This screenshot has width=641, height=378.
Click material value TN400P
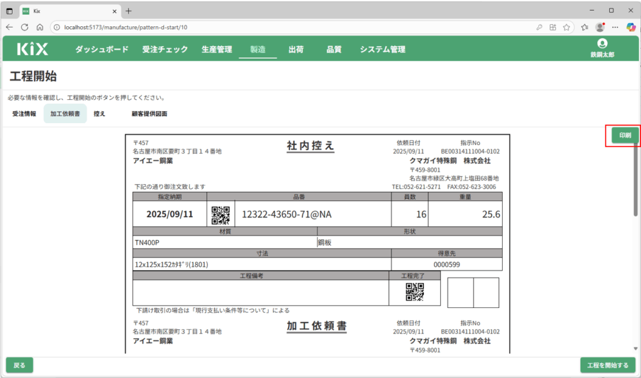pos(147,242)
